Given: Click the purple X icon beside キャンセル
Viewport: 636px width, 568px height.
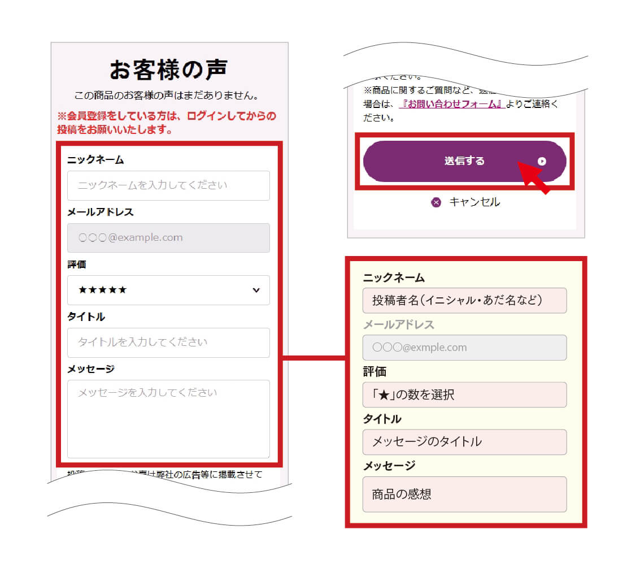Looking at the screenshot, I should (x=435, y=202).
